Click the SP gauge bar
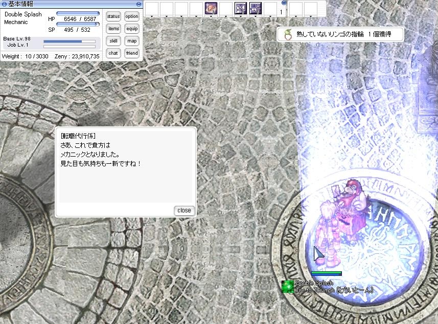 coord(78,24)
